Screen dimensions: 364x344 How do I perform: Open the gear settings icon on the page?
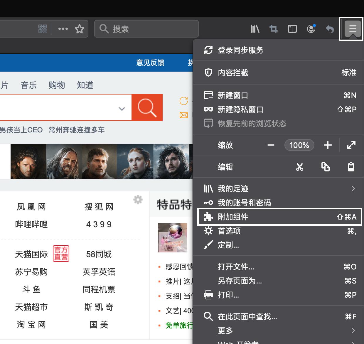(138, 200)
